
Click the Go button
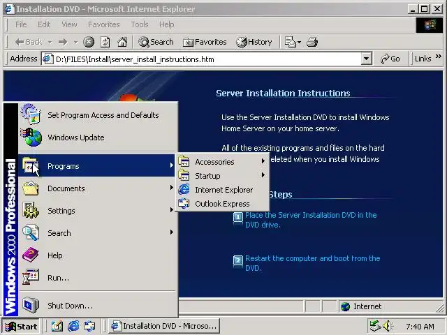tap(390, 59)
